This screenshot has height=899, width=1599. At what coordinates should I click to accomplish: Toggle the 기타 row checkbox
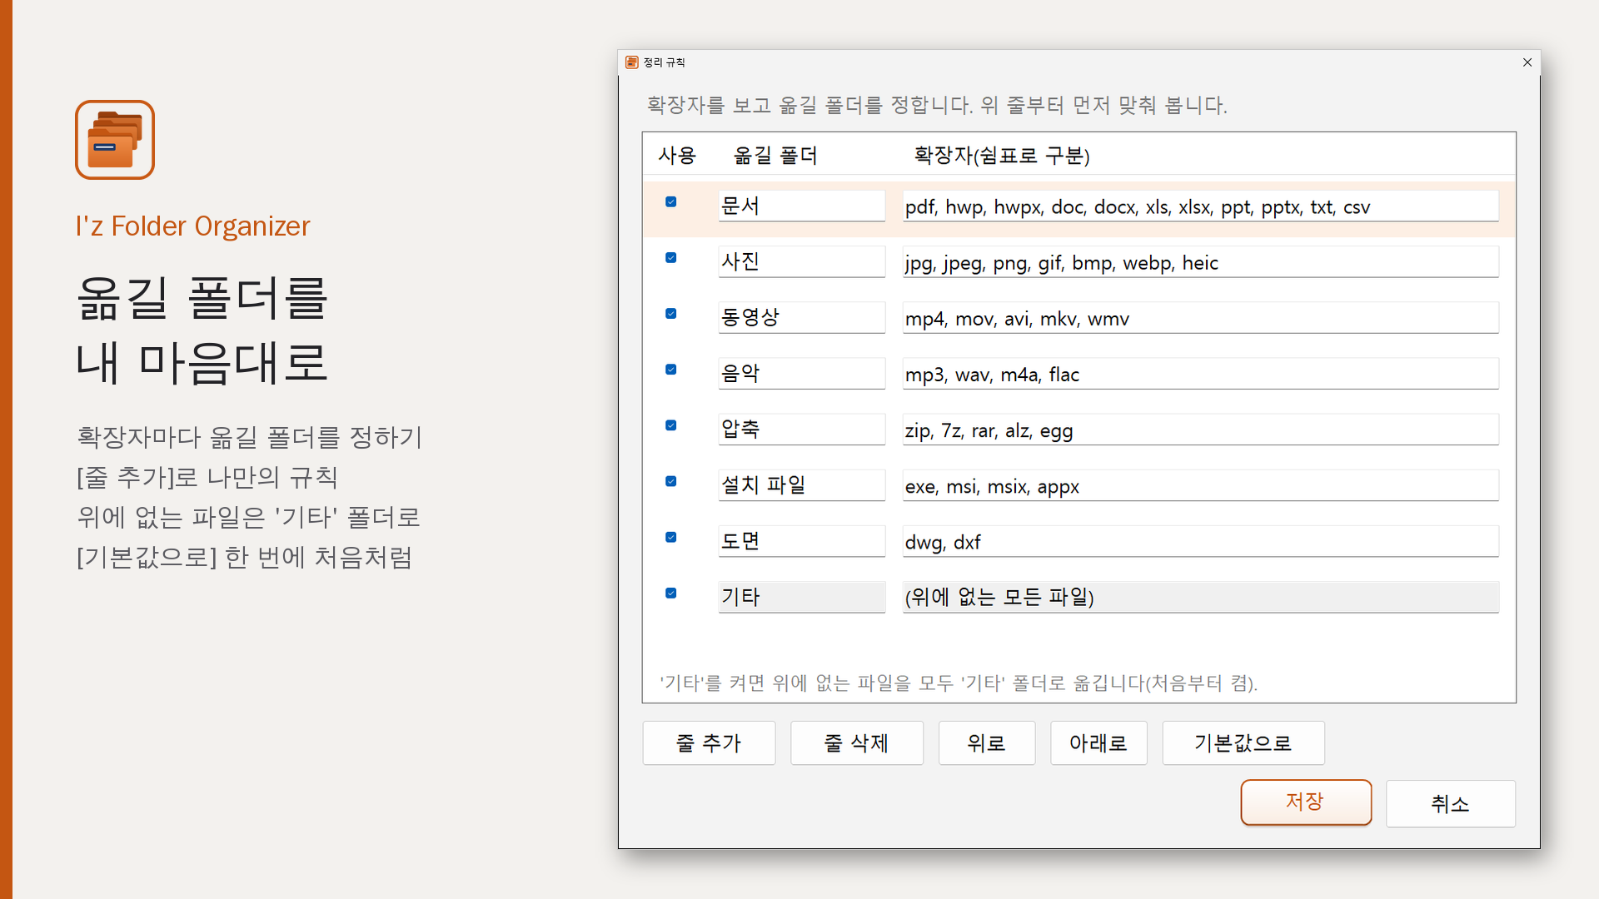tap(671, 594)
